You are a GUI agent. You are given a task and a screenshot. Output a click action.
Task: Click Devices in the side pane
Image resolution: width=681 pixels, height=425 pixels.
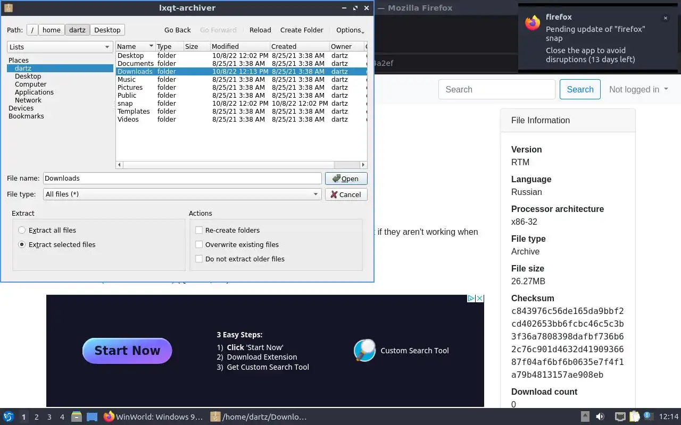[21, 108]
